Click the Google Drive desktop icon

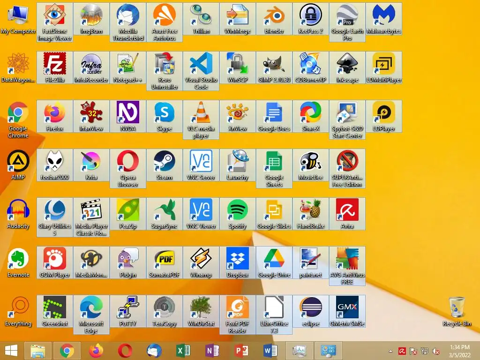point(274,262)
